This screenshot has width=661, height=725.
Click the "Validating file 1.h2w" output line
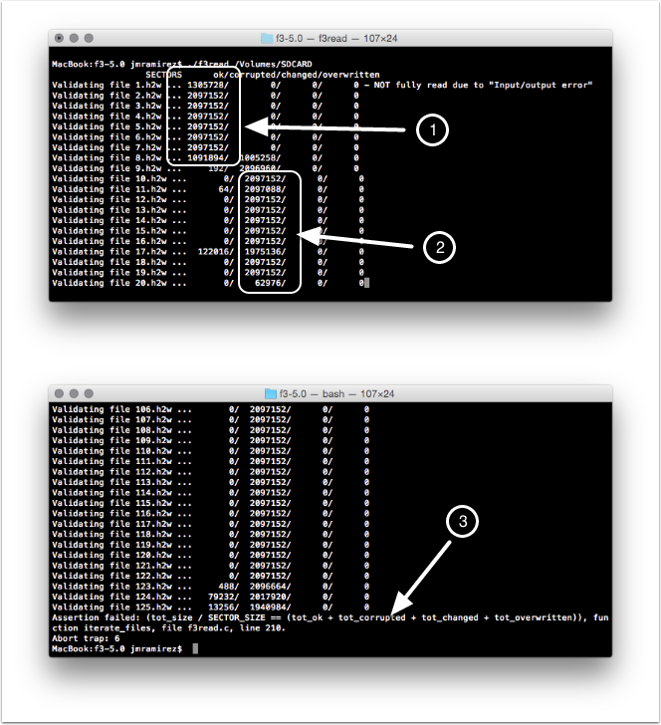click(x=100, y=86)
